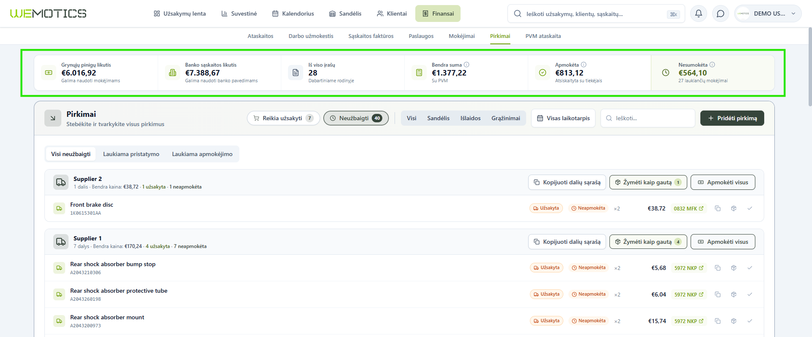Click checkmark on Rear shock absorber mount row
Image resolution: width=812 pixels, height=337 pixels.
tap(750, 321)
